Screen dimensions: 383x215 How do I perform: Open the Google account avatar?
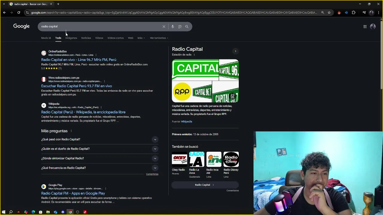[373, 27]
